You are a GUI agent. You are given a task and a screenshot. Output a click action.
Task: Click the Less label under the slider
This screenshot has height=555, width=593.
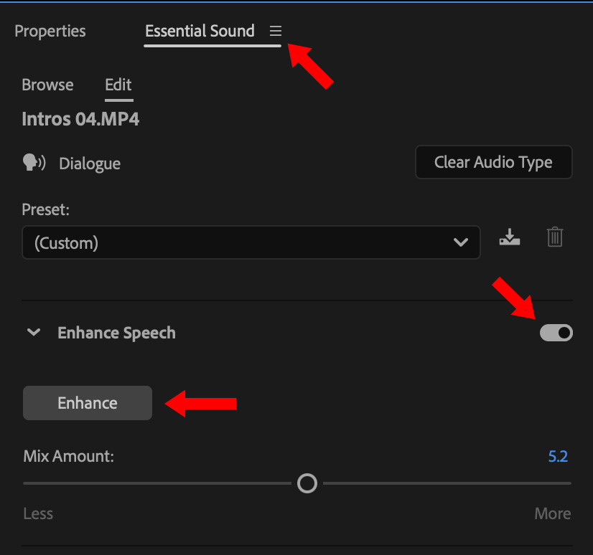pyautogui.click(x=37, y=513)
